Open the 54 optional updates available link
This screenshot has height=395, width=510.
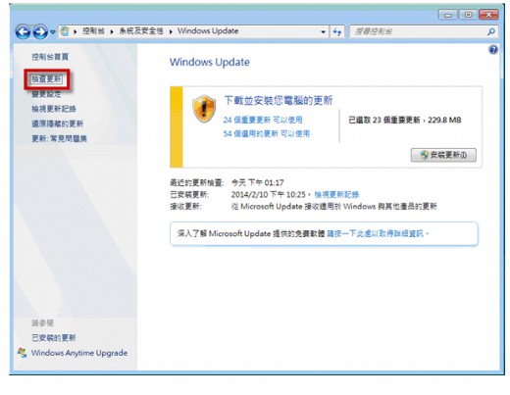click(x=266, y=133)
